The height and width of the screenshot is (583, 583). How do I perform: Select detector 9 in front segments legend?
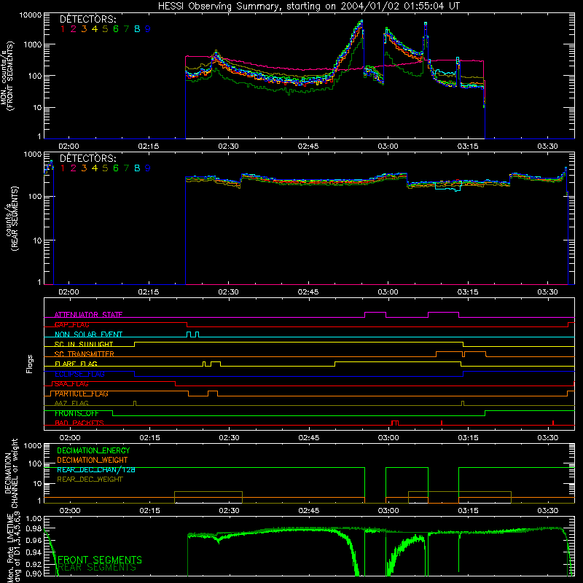click(148, 28)
